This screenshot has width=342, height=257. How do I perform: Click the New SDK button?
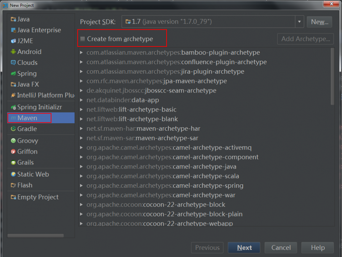coord(319,22)
